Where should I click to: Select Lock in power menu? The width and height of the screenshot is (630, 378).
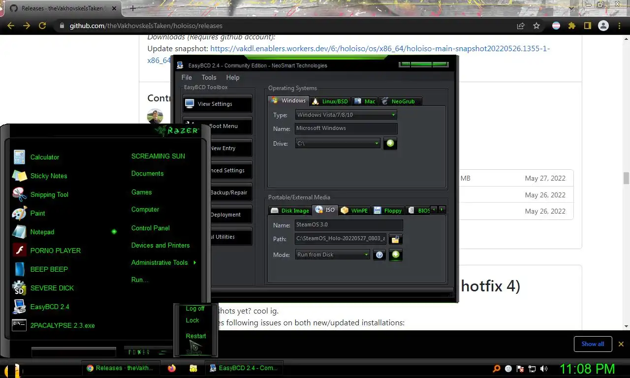coord(192,320)
